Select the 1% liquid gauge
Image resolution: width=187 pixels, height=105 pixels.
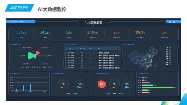click(x=114, y=84)
